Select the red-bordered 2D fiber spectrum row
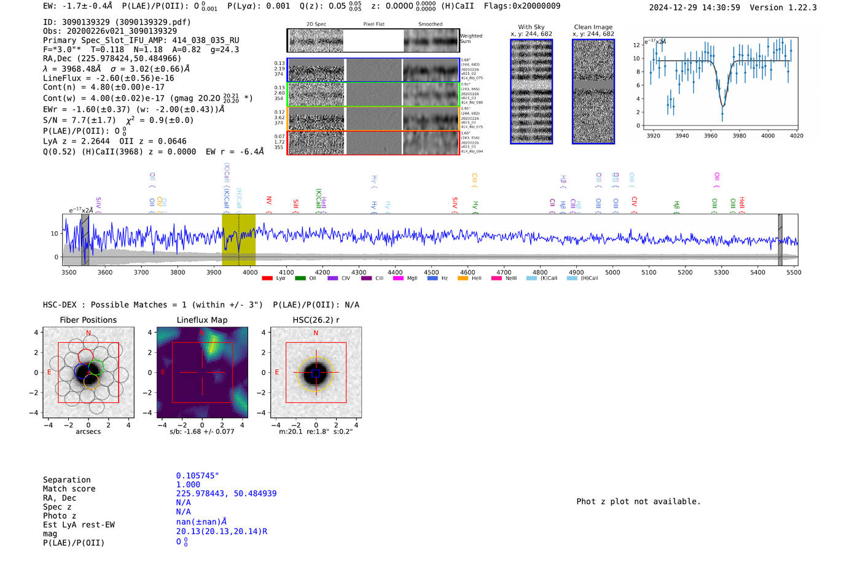860x585 pixels. pos(373,142)
